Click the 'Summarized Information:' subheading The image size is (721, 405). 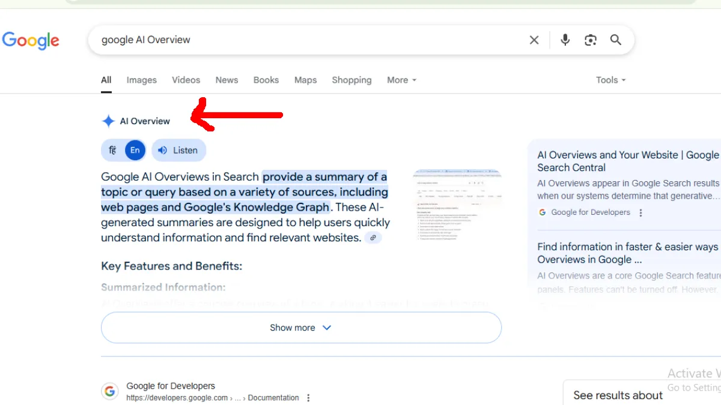(x=163, y=287)
